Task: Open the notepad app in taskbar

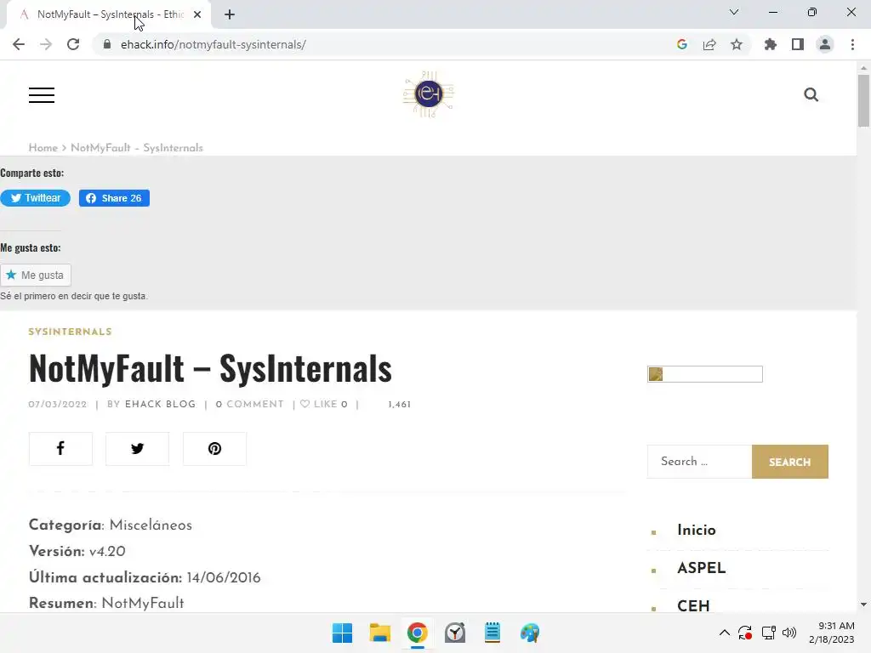Action: click(x=492, y=633)
